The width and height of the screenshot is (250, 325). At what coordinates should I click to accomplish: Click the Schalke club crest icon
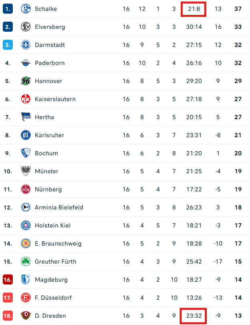coord(26,9)
